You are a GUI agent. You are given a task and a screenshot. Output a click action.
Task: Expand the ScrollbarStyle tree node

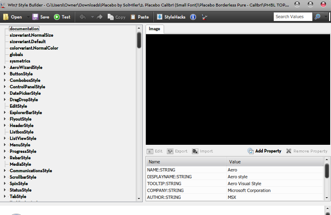click(5, 177)
